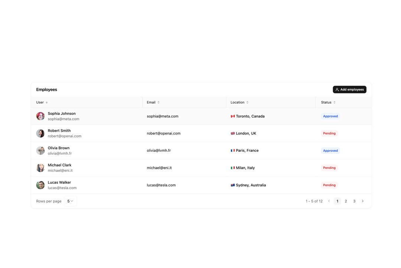
Task: Select page 1 in pagination
Action: click(337, 201)
